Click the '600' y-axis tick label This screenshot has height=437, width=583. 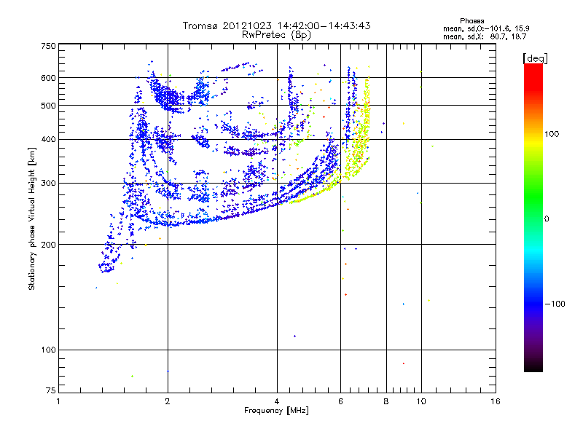coord(48,78)
